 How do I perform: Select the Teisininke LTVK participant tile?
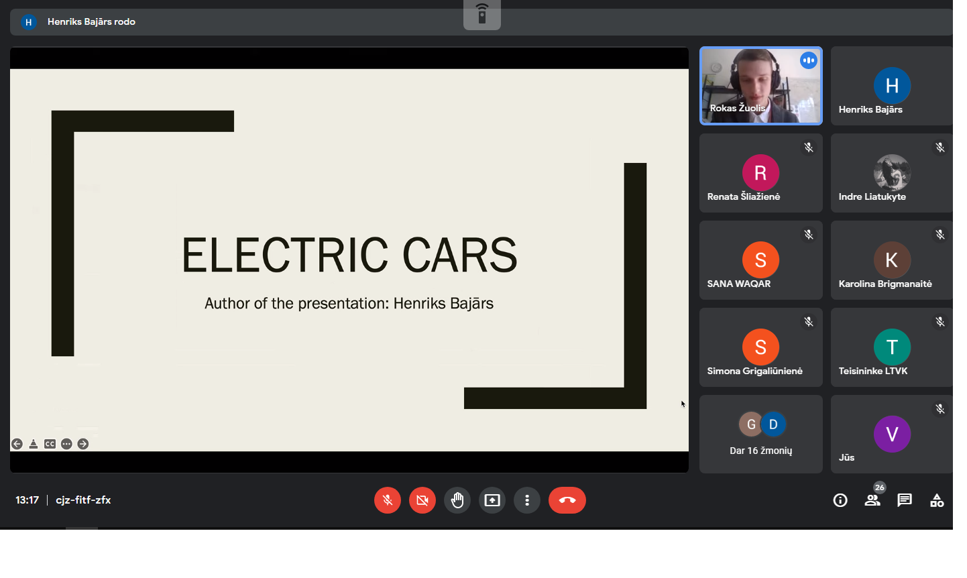[x=892, y=347]
